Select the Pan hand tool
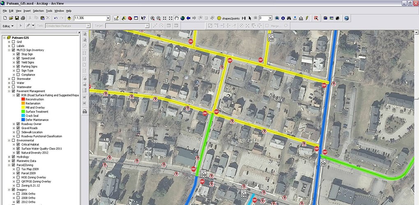This screenshot has height=205, width=419. 176,18
